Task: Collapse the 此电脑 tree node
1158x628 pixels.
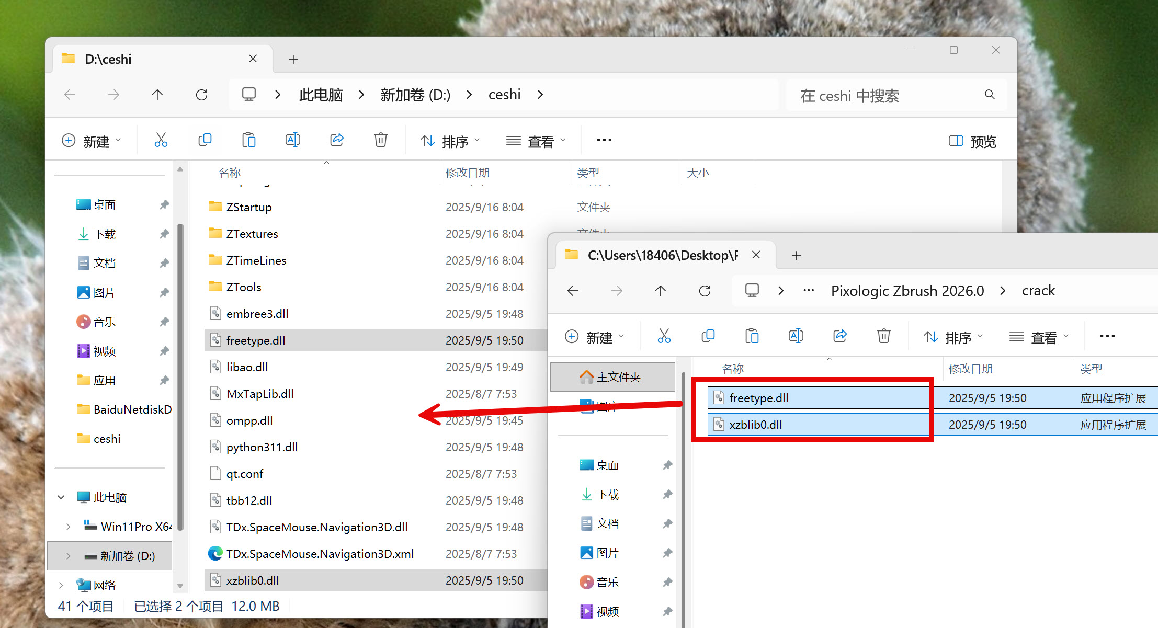Action: pyautogui.click(x=61, y=497)
